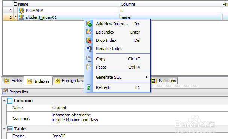The height and width of the screenshot is (139, 228).
Task: Click the Comment property label
Action: pyautogui.click(x=21, y=118)
